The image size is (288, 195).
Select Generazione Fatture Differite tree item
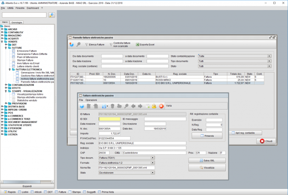click(x=32, y=54)
